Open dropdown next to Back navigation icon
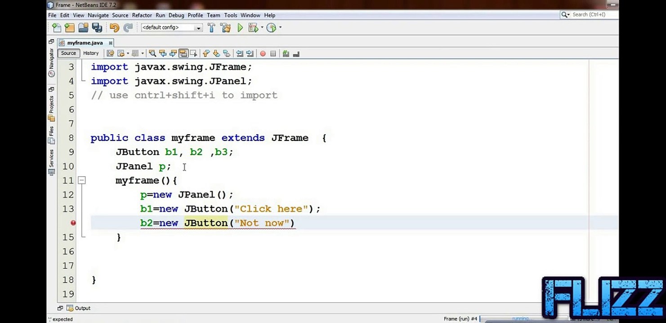This screenshot has height=323, width=666. [128, 53]
